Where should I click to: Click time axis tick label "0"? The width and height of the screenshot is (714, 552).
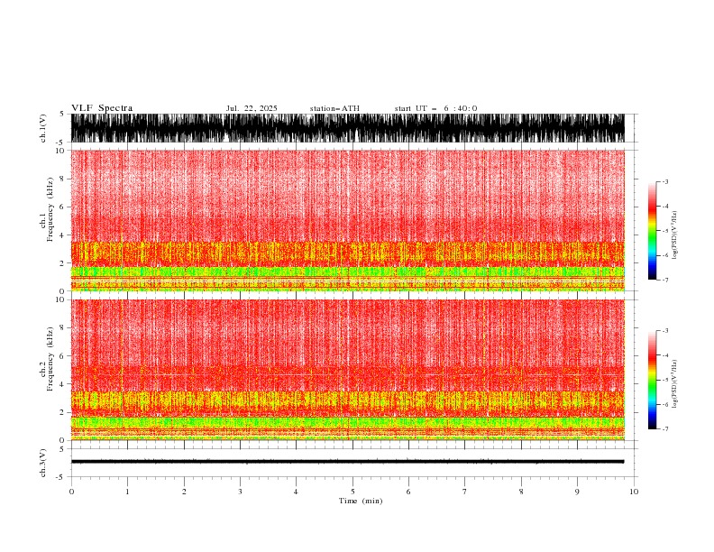tap(71, 492)
